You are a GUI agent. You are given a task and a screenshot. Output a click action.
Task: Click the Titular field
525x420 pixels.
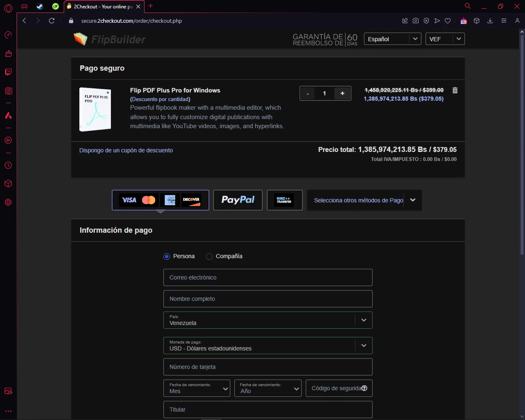pyautogui.click(x=268, y=409)
